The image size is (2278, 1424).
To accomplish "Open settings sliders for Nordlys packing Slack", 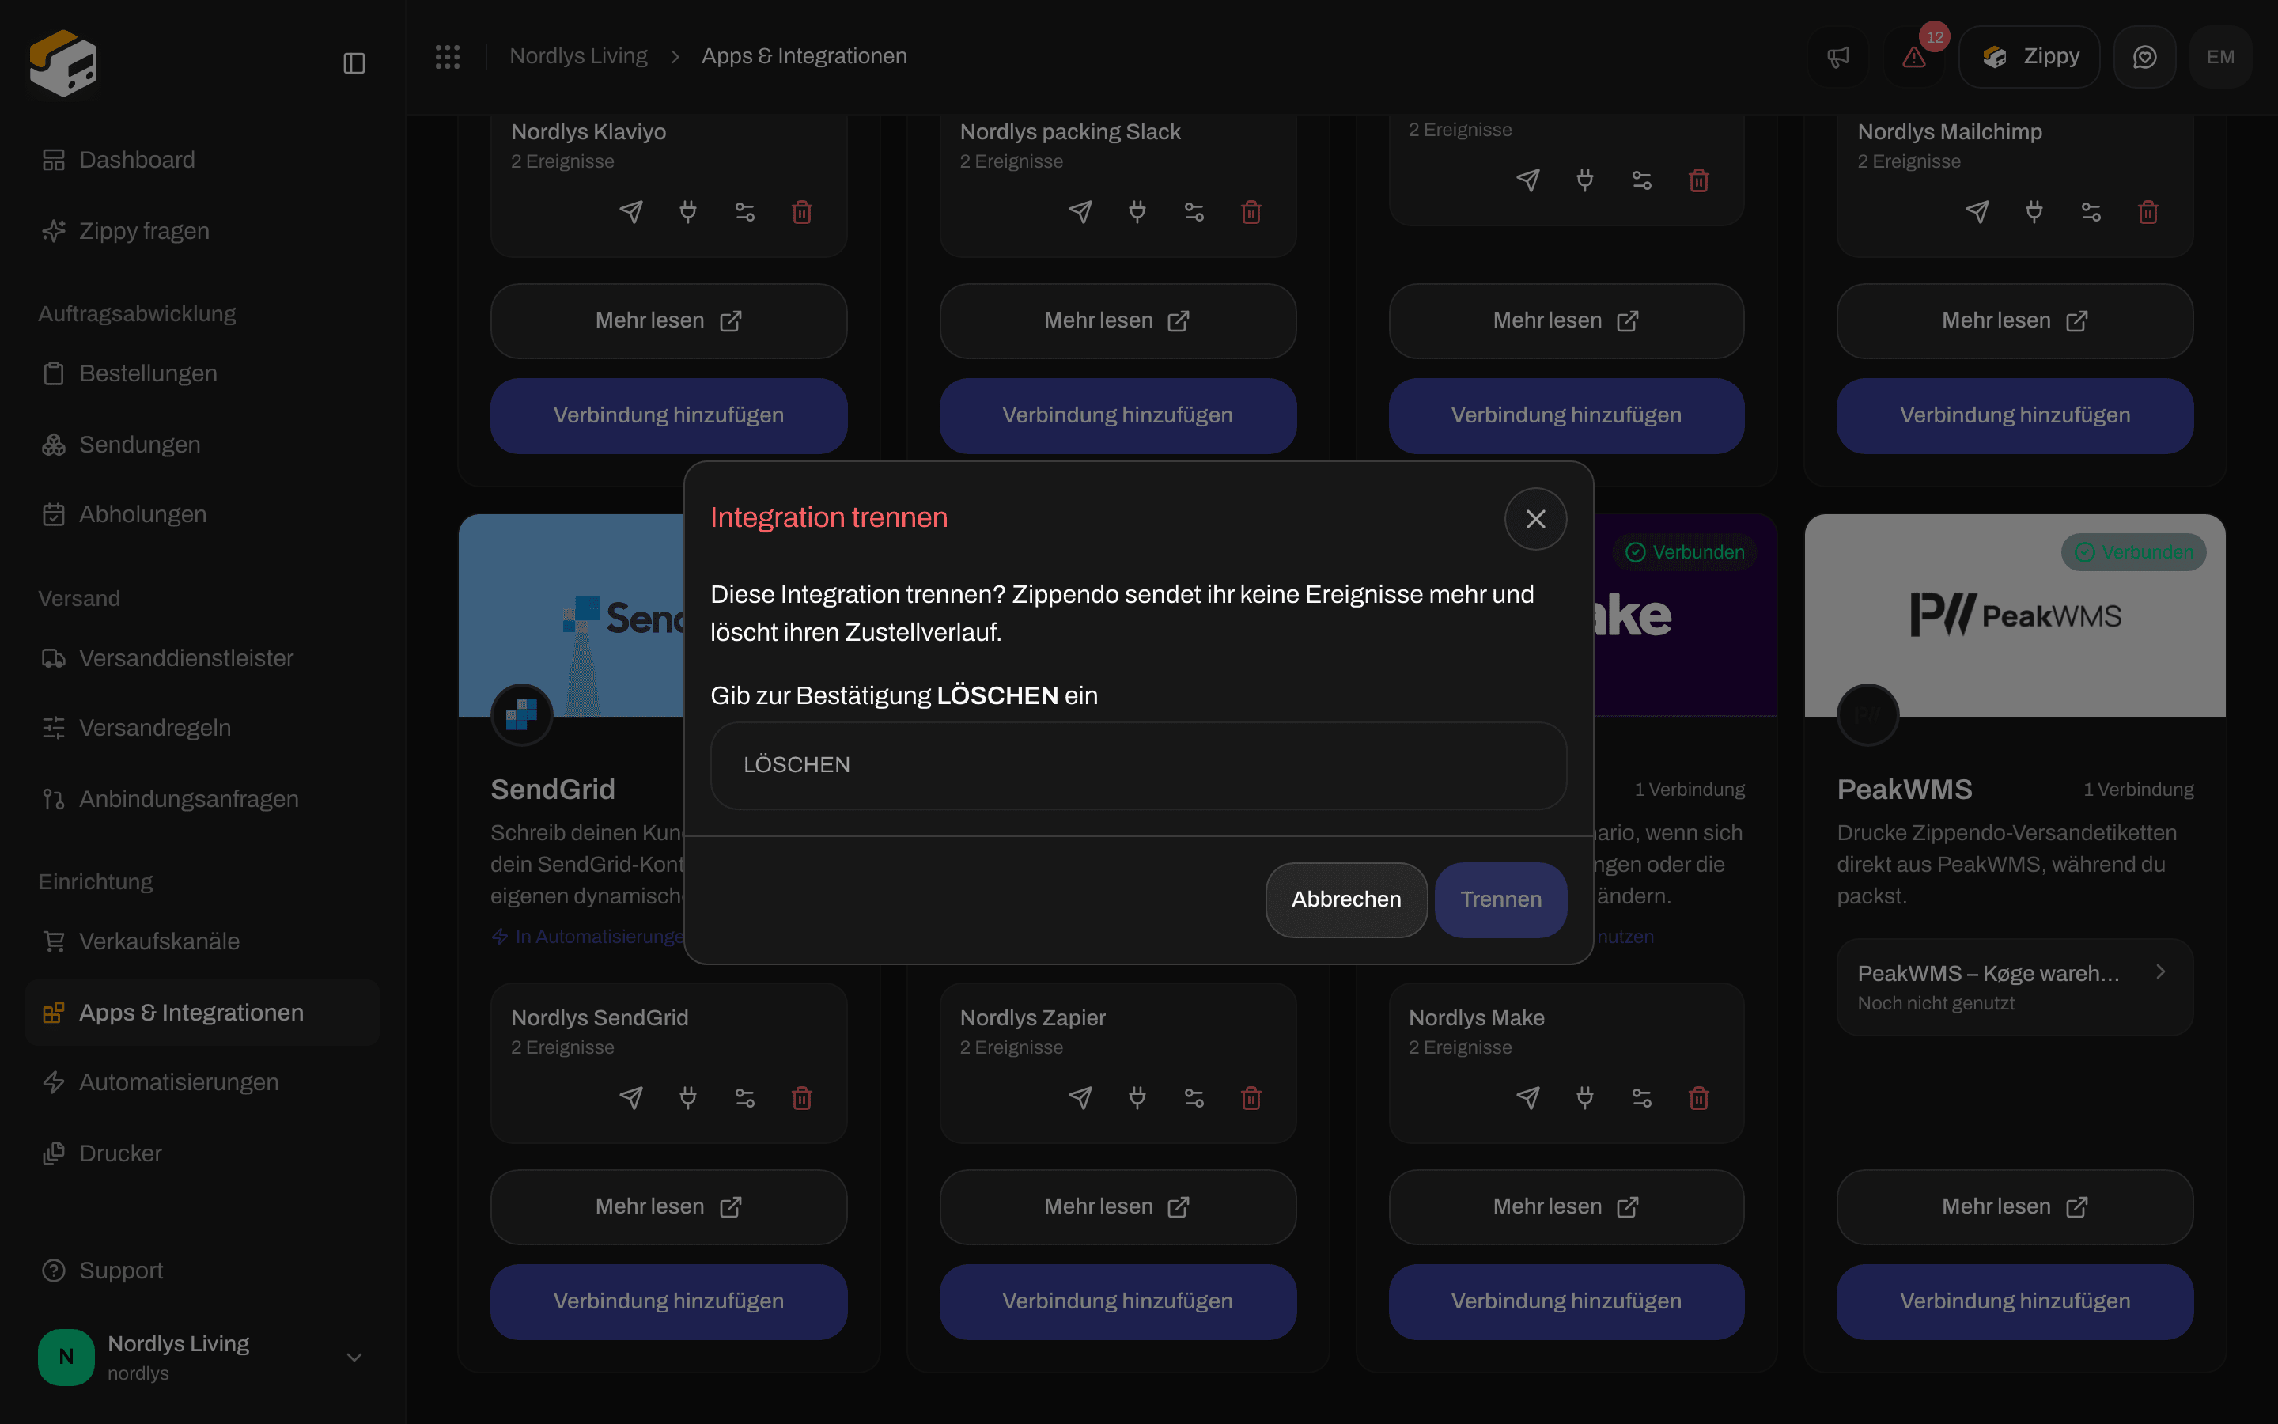I will click(1194, 212).
